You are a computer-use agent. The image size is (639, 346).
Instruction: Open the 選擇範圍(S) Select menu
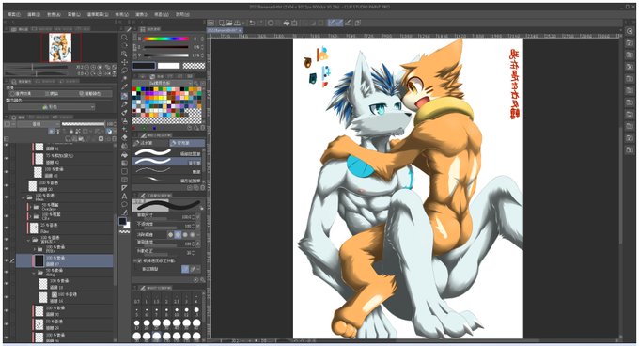98,14
